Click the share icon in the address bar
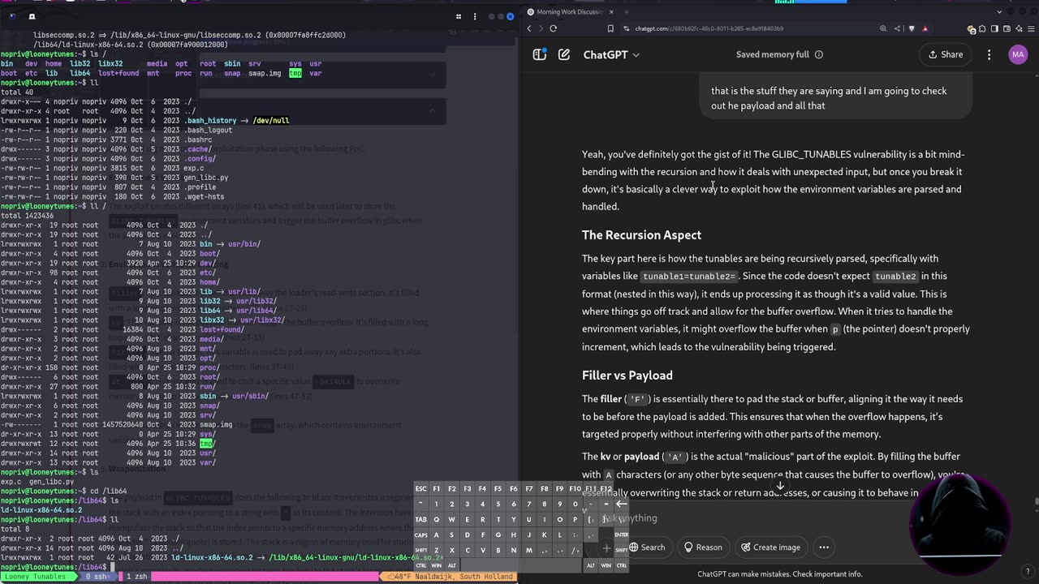This screenshot has height=584, width=1039. click(x=897, y=28)
